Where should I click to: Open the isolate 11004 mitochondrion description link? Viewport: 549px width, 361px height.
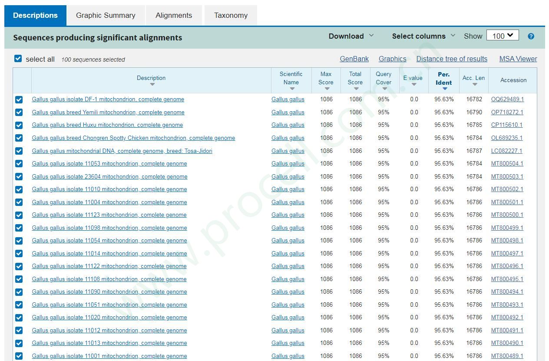[109, 202]
